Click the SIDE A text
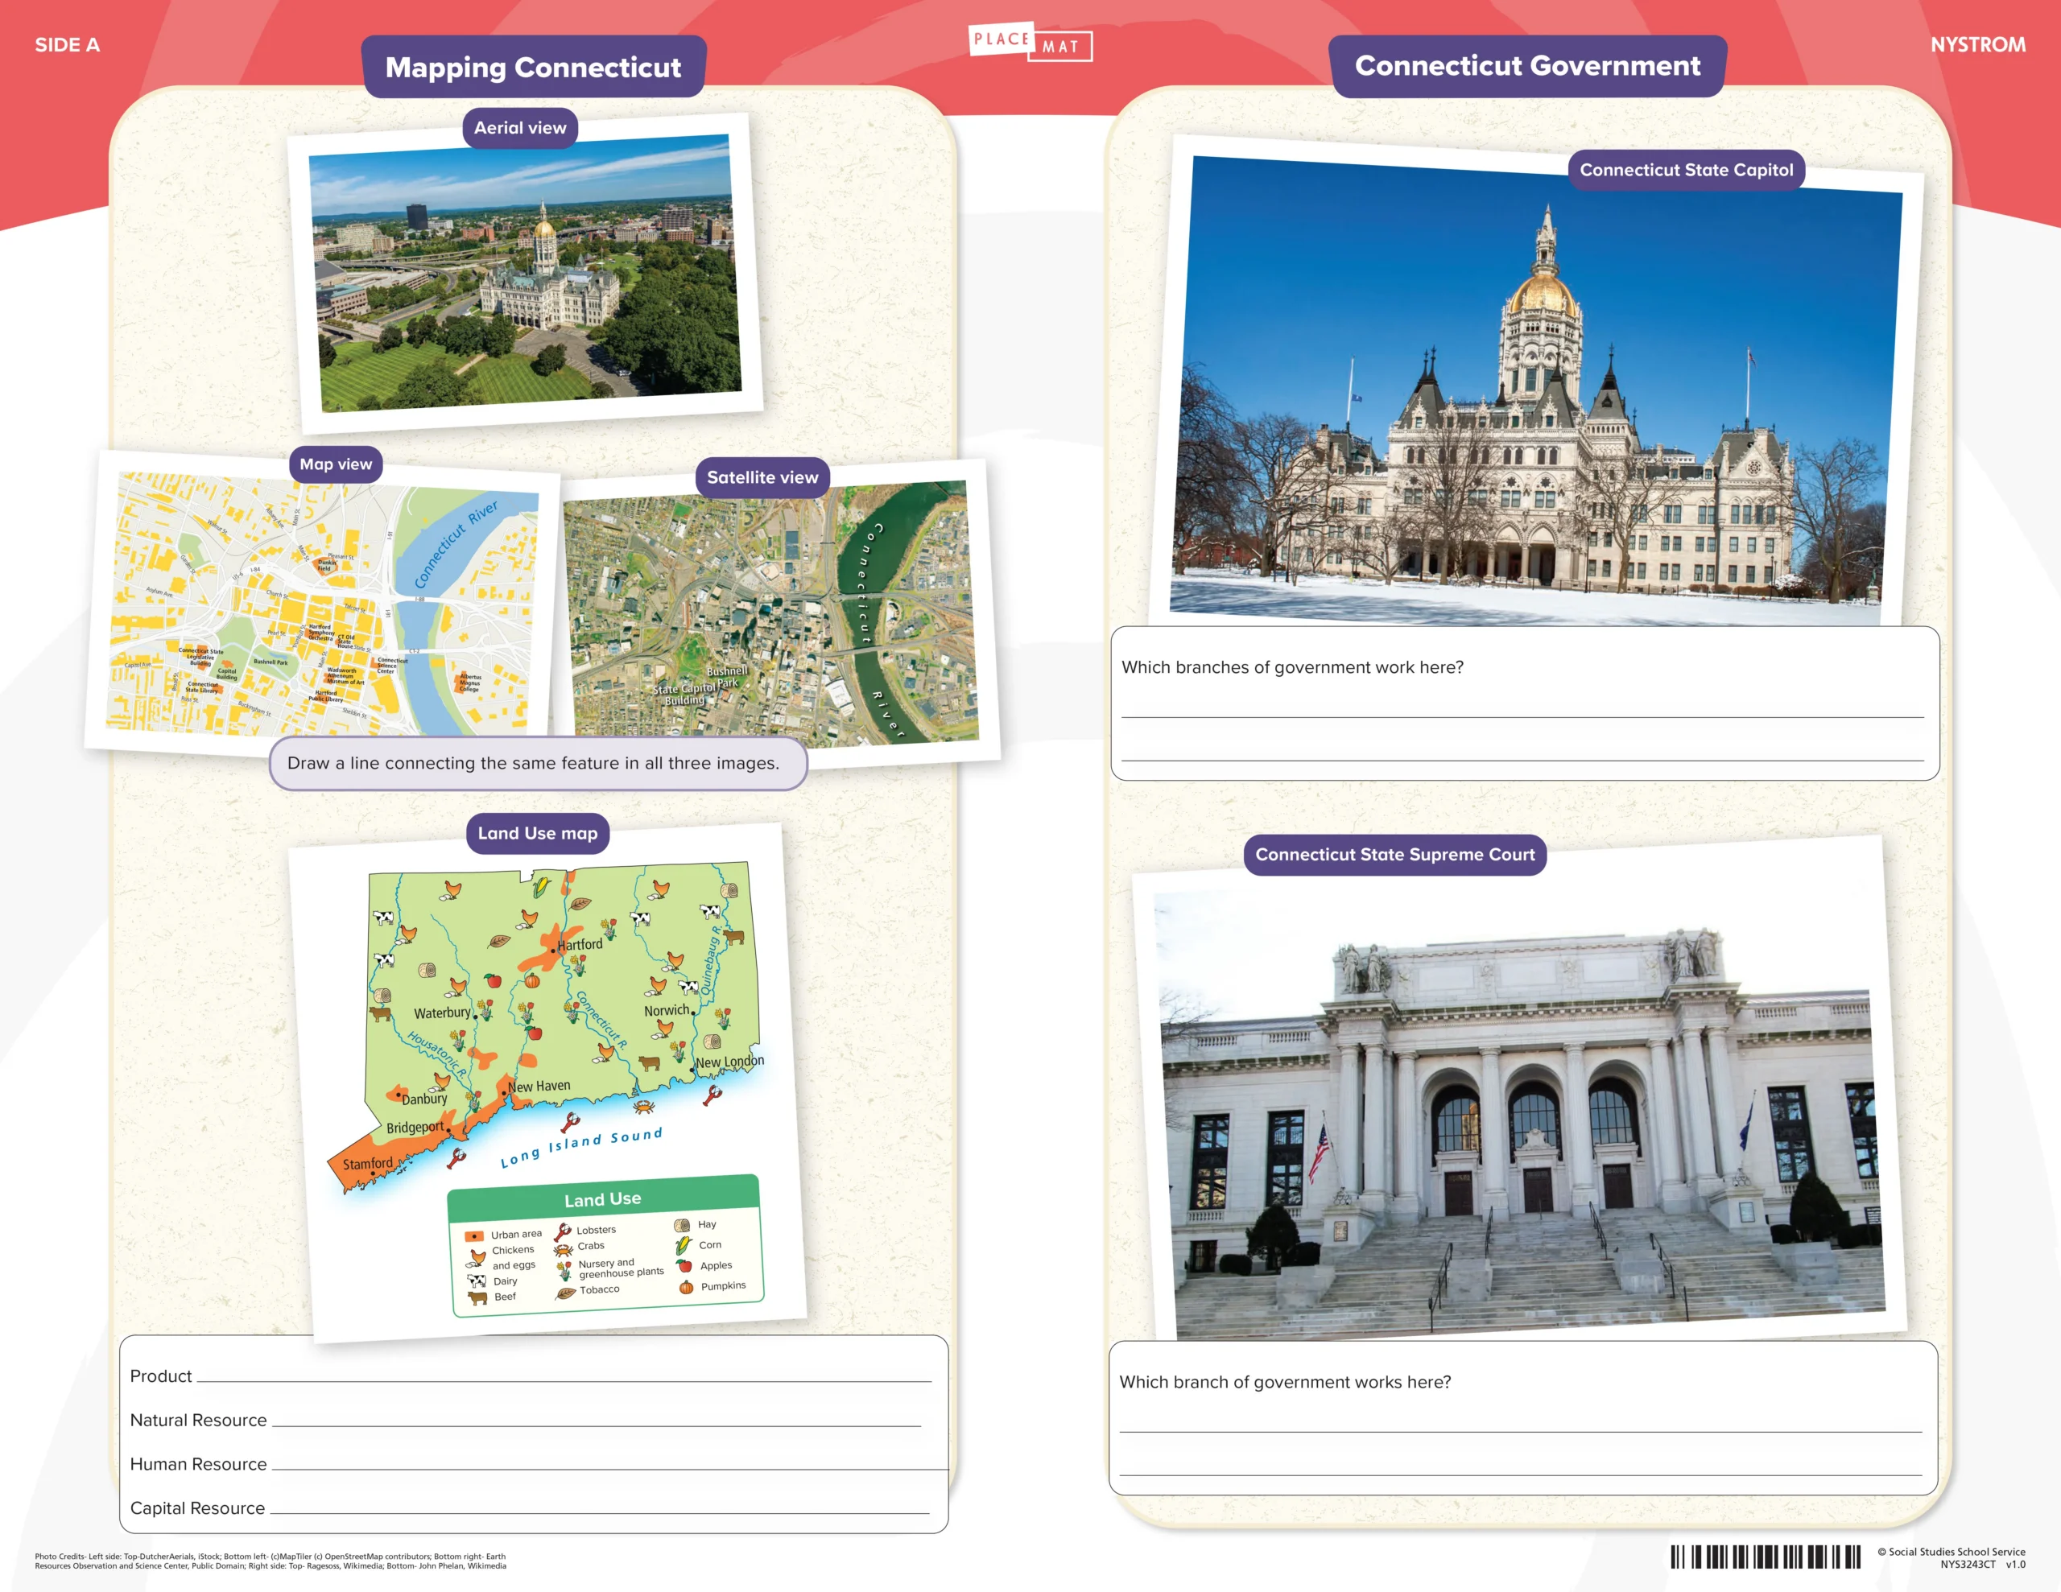 67,44
